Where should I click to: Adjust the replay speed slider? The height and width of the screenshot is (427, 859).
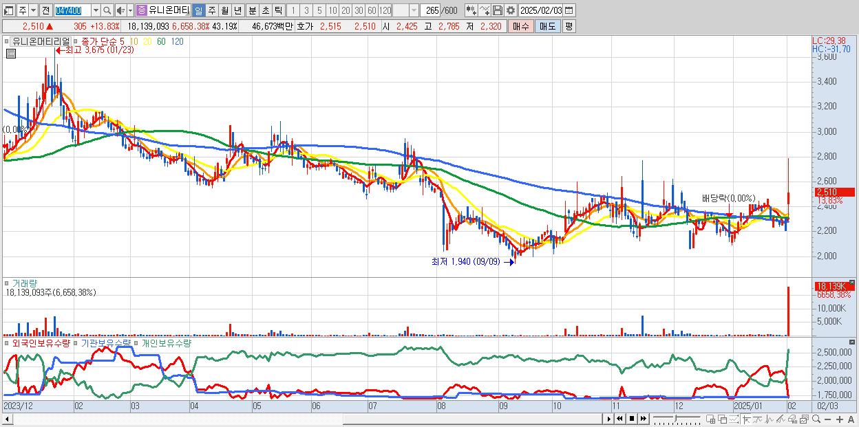[x=677, y=418]
